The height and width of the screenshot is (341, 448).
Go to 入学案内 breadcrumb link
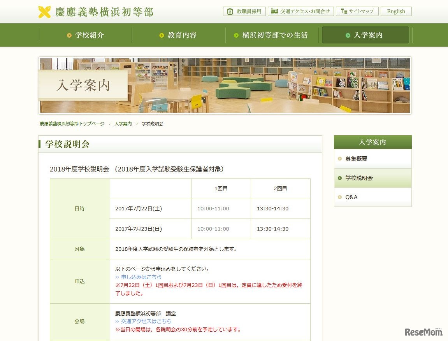pos(123,124)
